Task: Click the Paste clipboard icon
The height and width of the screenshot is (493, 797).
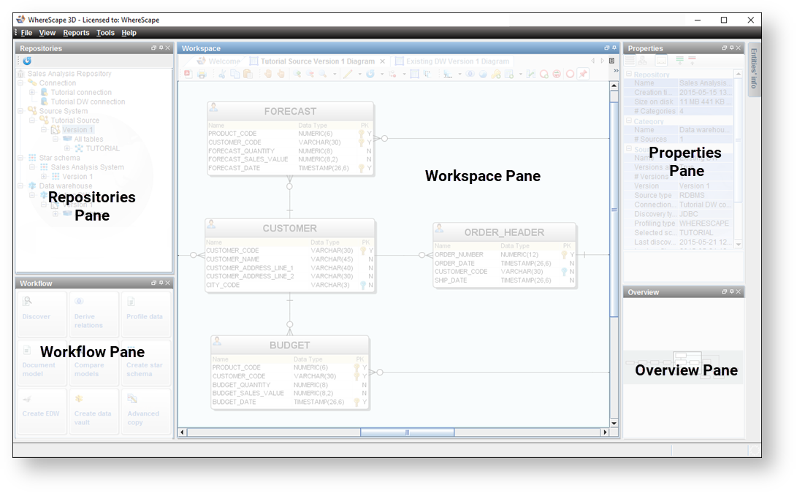Action: 248,74
